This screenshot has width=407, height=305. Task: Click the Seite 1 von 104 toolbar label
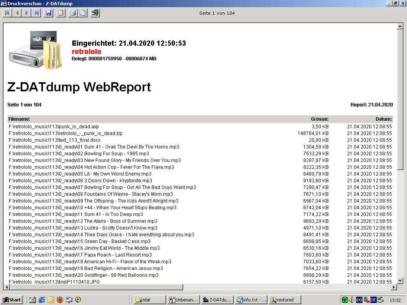217,13
